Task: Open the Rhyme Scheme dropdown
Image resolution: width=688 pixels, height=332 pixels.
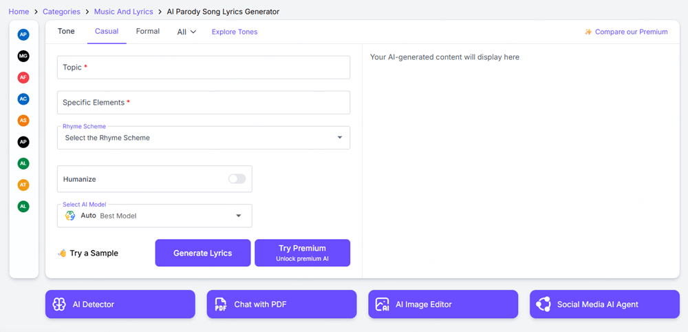Action: tap(204, 138)
